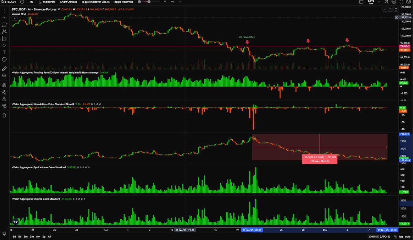Open chart settings hexagon gear
The image size is (413, 240).
(394, 2)
